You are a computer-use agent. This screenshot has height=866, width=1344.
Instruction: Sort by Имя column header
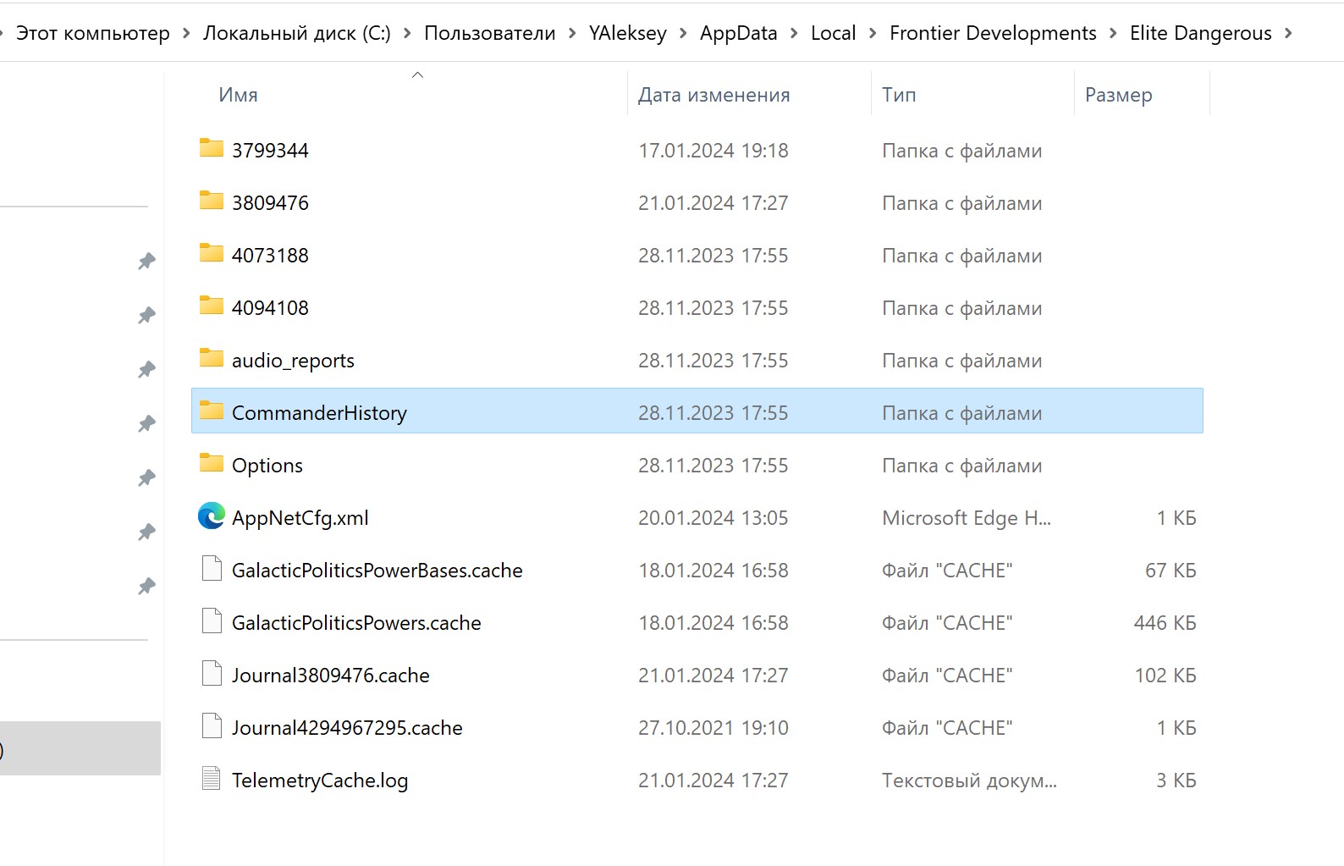pos(238,95)
